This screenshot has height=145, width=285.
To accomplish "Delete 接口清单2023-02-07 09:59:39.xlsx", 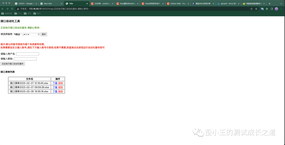I will click(x=60, y=87).
